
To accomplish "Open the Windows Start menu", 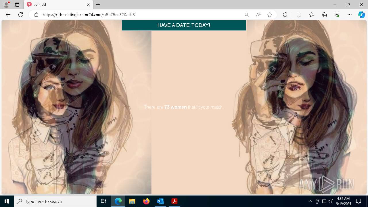I will pyautogui.click(x=7, y=201).
